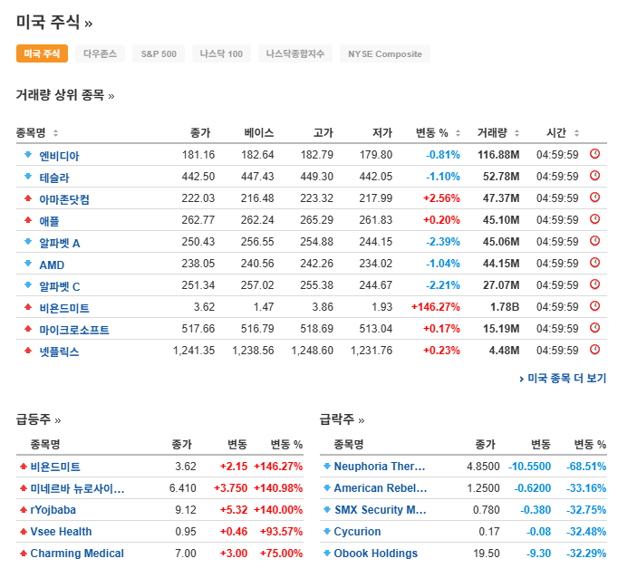Open Obook Holdings loser link
Viewport: 618px width, 578px height.
click(376, 554)
